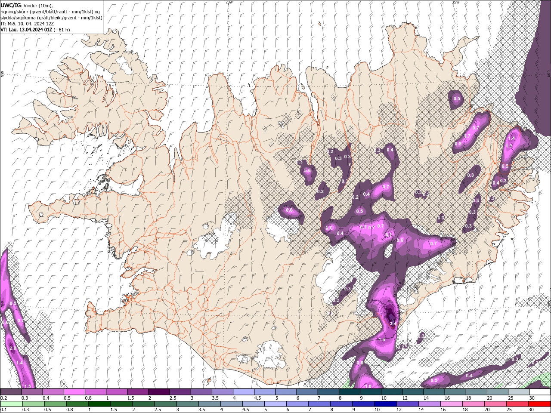Click lavender snow swatch between 4 and 4.5
The height and width of the screenshot is (413, 551).
click(243, 392)
